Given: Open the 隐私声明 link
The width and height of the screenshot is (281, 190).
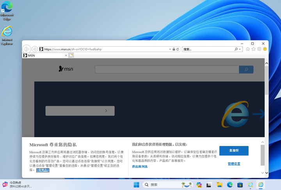Looking at the screenshot, I should pos(43,170).
